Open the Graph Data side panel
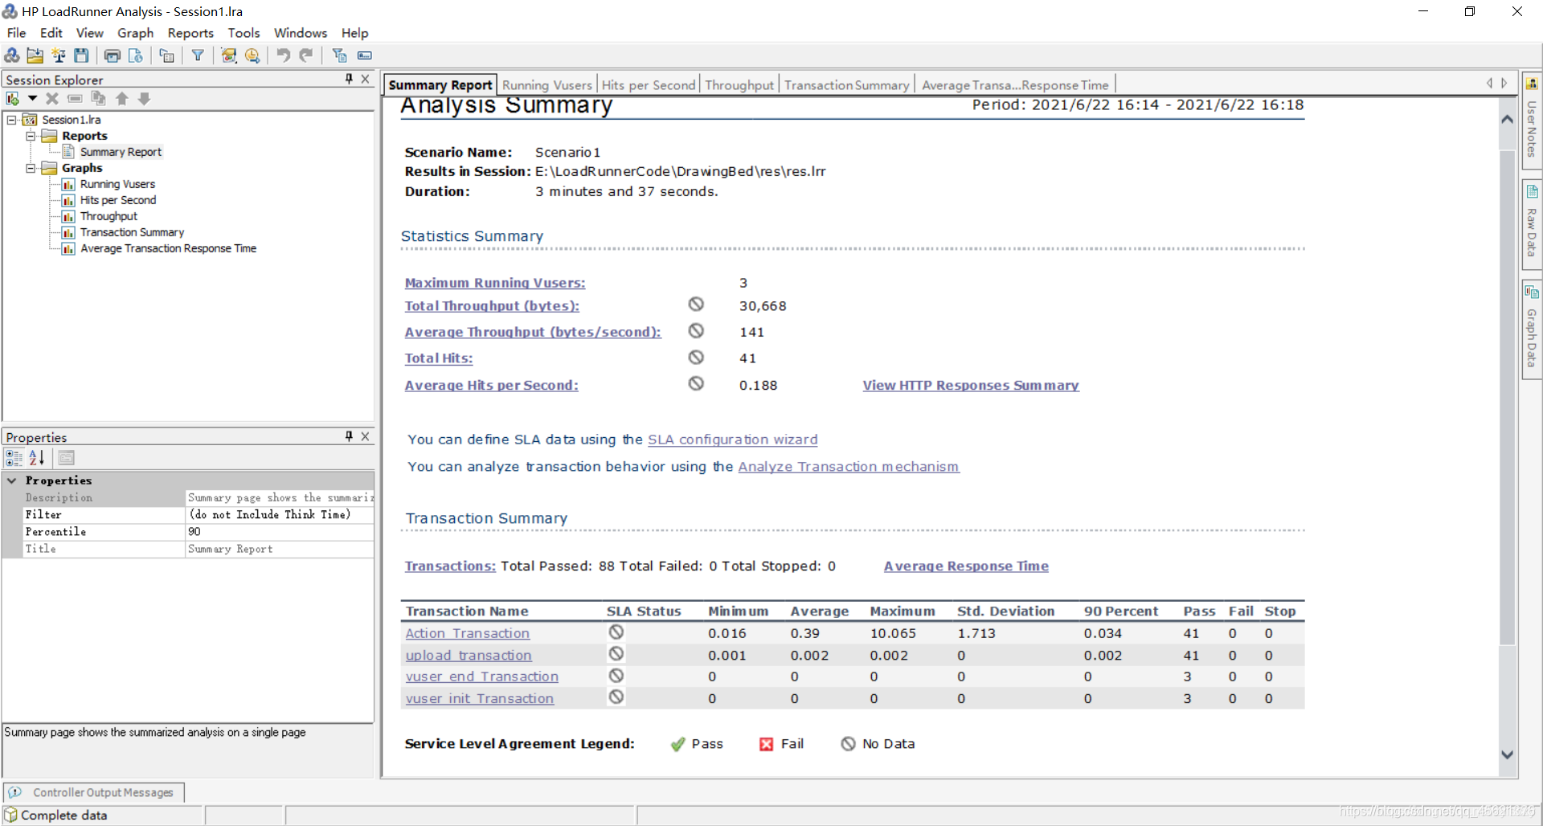Image resolution: width=1543 pixels, height=826 pixels. pyautogui.click(x=1532, y=329)
